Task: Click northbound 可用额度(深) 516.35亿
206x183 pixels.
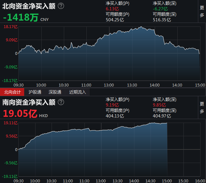Action: pos(162,20)
